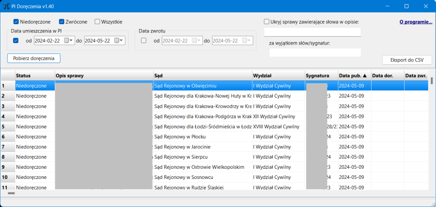Click the horizontal scrollbar thumb under the table
The image size is (436, 207).
click(x=11, y=193)
